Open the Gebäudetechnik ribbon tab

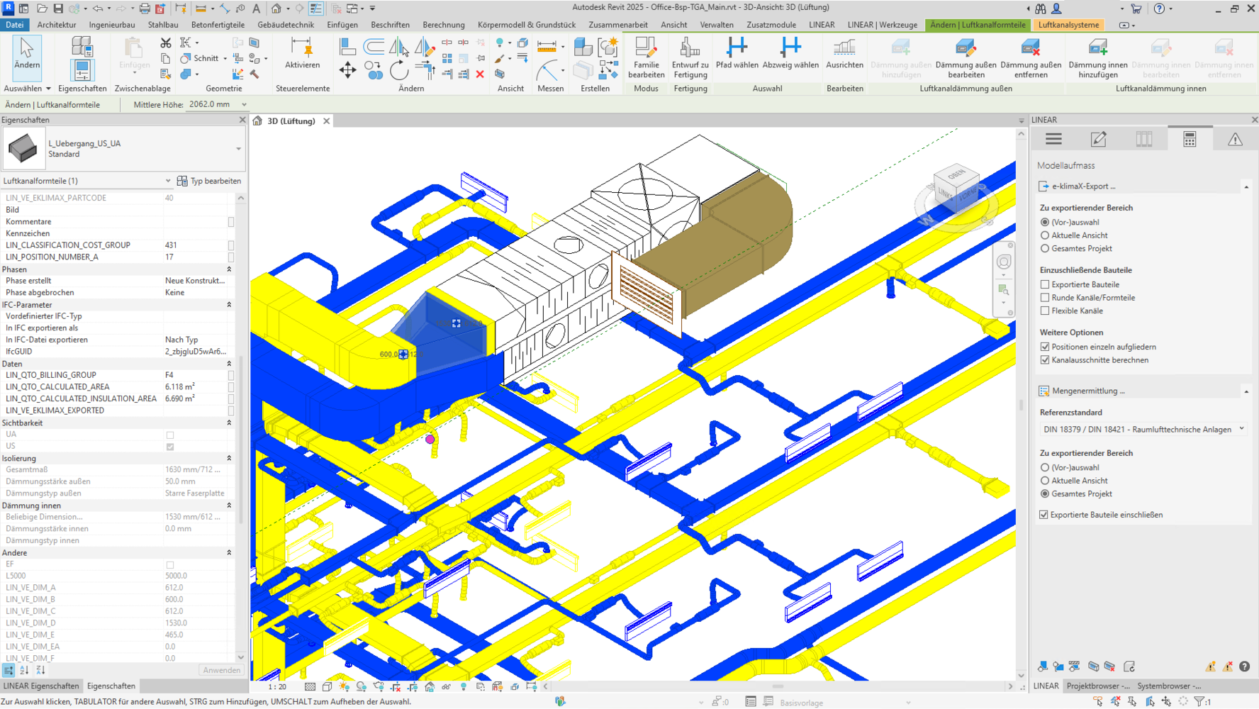point(285,25)
